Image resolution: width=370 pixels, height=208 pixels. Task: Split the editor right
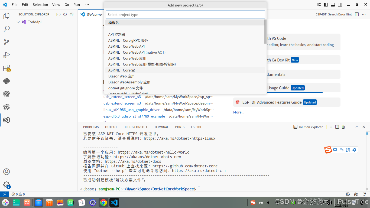(x=357, y=14)
